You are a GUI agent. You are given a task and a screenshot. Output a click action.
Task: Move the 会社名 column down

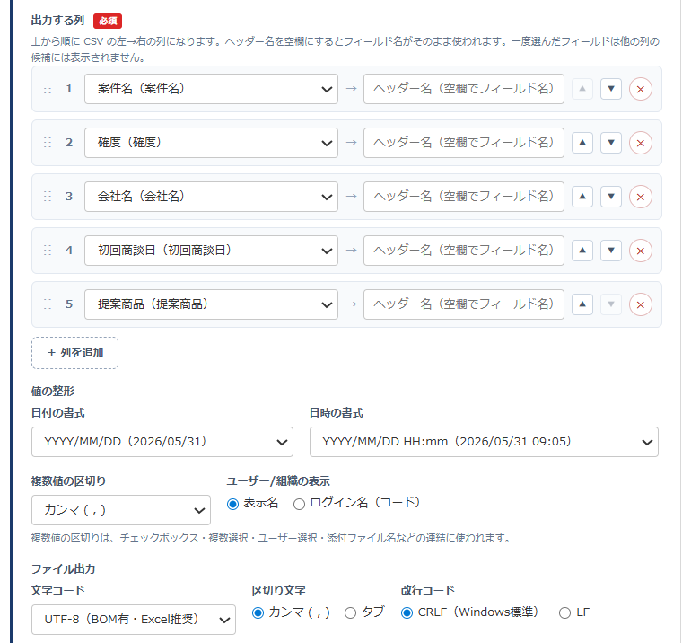coord(611,197)
